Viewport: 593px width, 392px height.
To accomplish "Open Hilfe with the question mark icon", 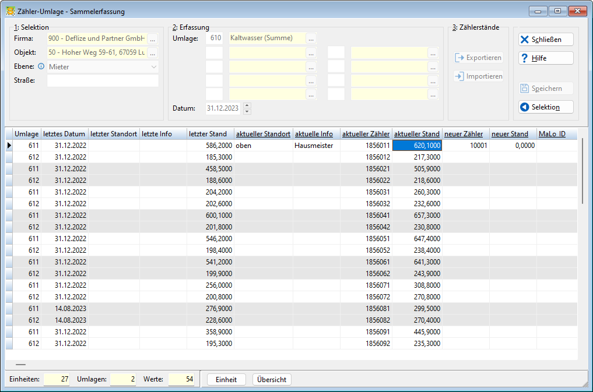I will click(x=546, y=58).
